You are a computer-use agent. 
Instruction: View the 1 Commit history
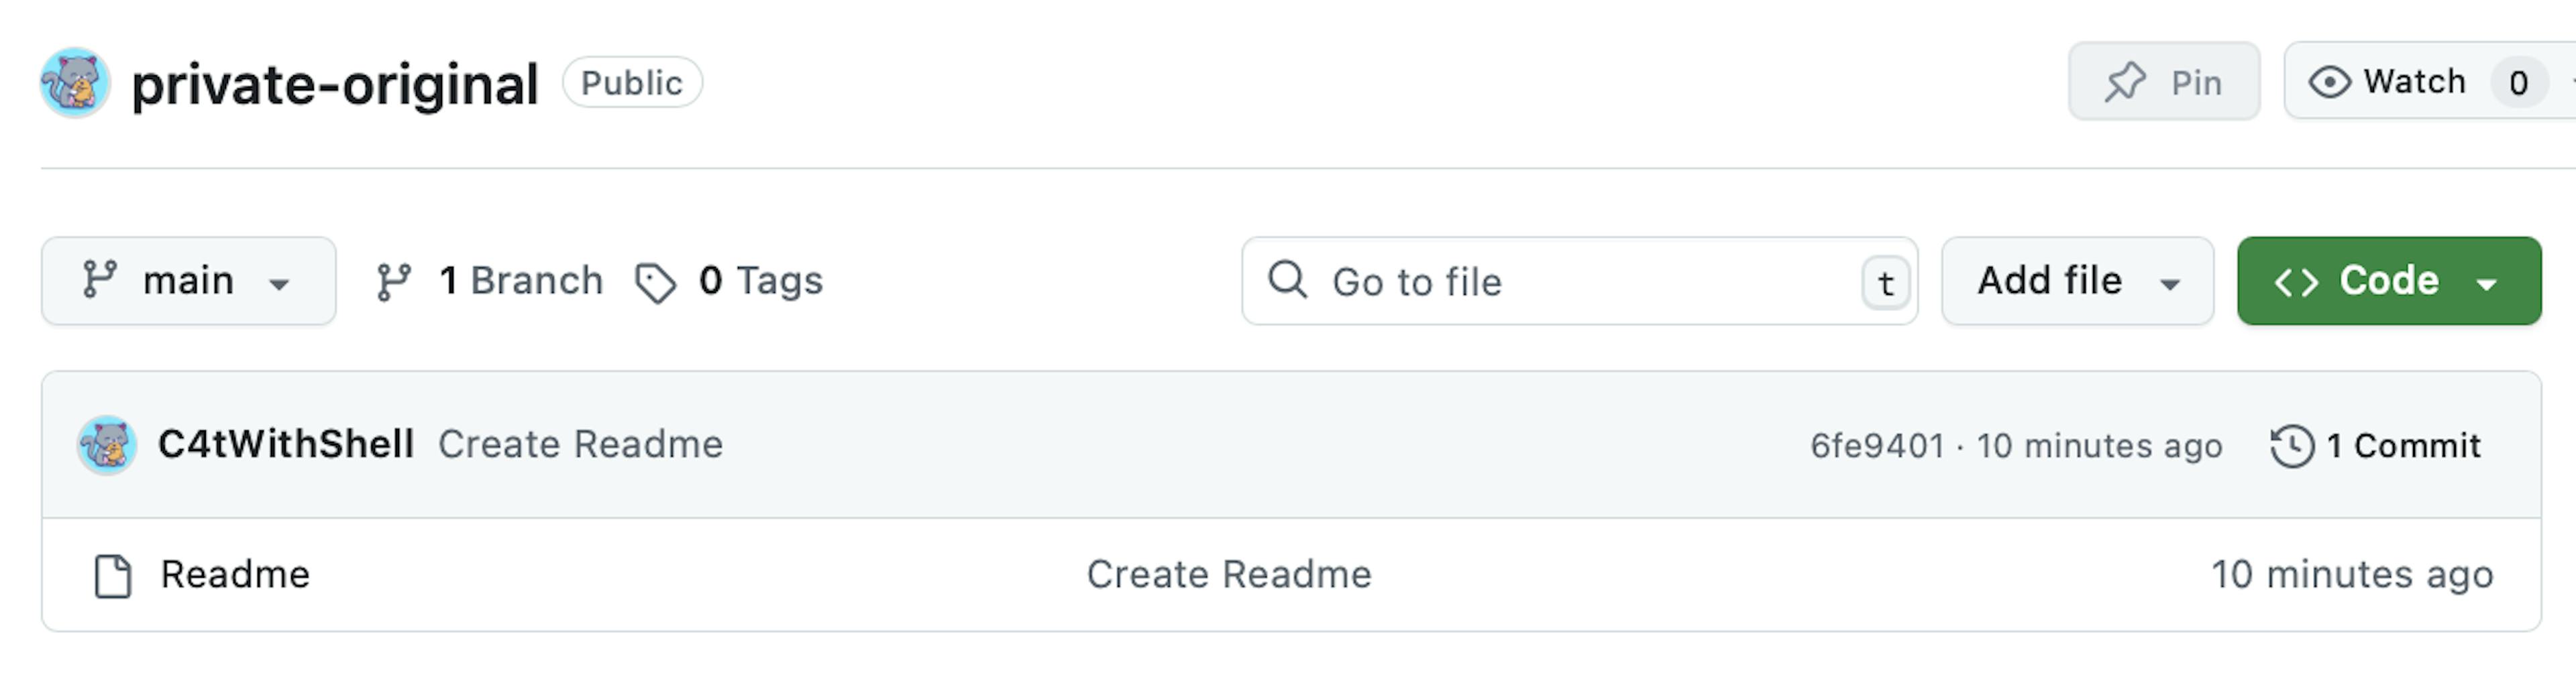2376,445
